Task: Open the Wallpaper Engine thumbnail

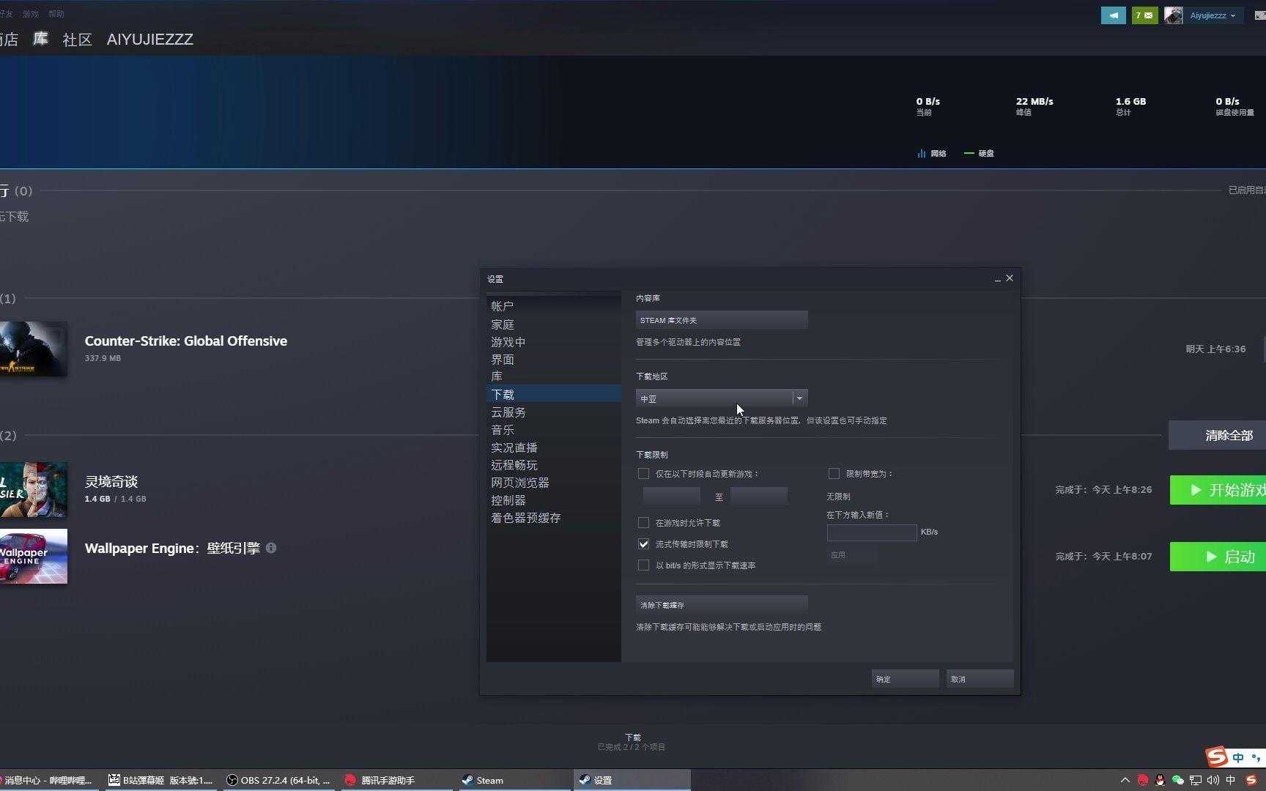Action: (x=33, y=557)
